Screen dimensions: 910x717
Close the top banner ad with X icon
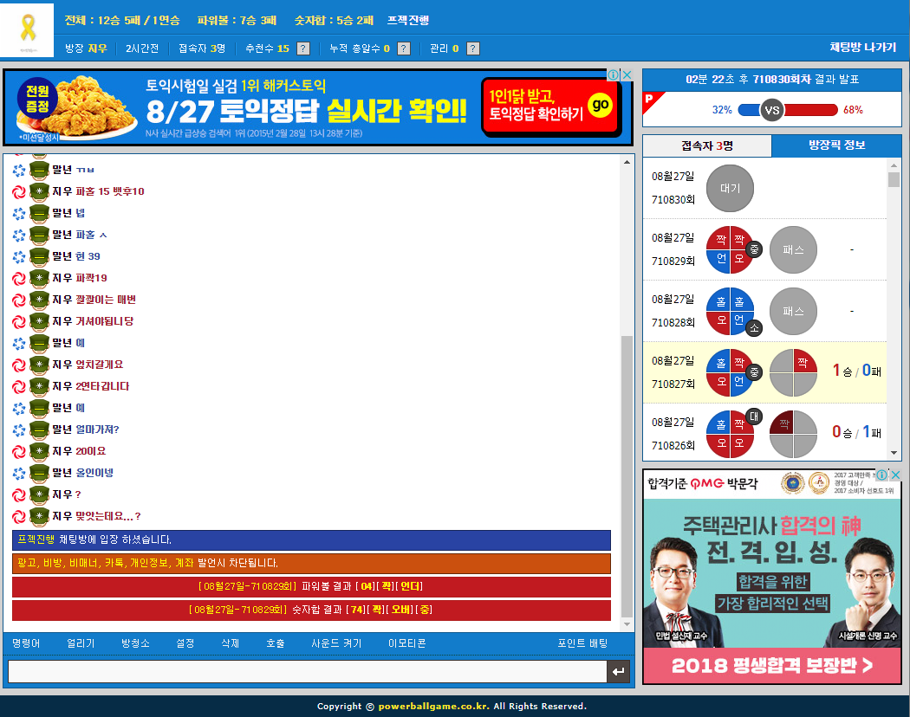(x=627, y=74)
